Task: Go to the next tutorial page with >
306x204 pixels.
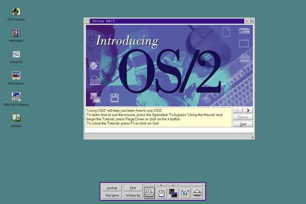Action: (248, 111)
